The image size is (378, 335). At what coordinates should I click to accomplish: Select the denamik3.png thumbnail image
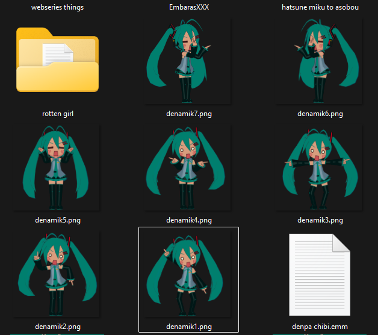pyautogui.click(x=318, y=168)
